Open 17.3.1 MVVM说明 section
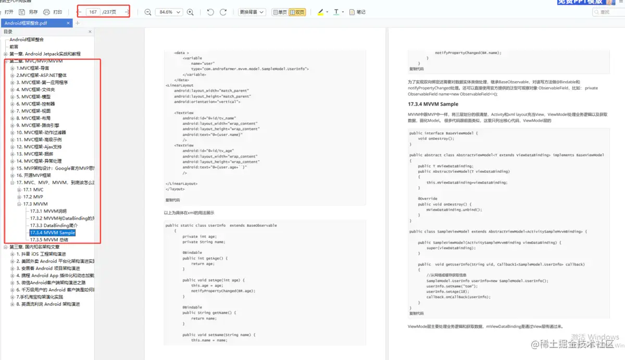This screenshot has width=625, height=360. (48, 211)
